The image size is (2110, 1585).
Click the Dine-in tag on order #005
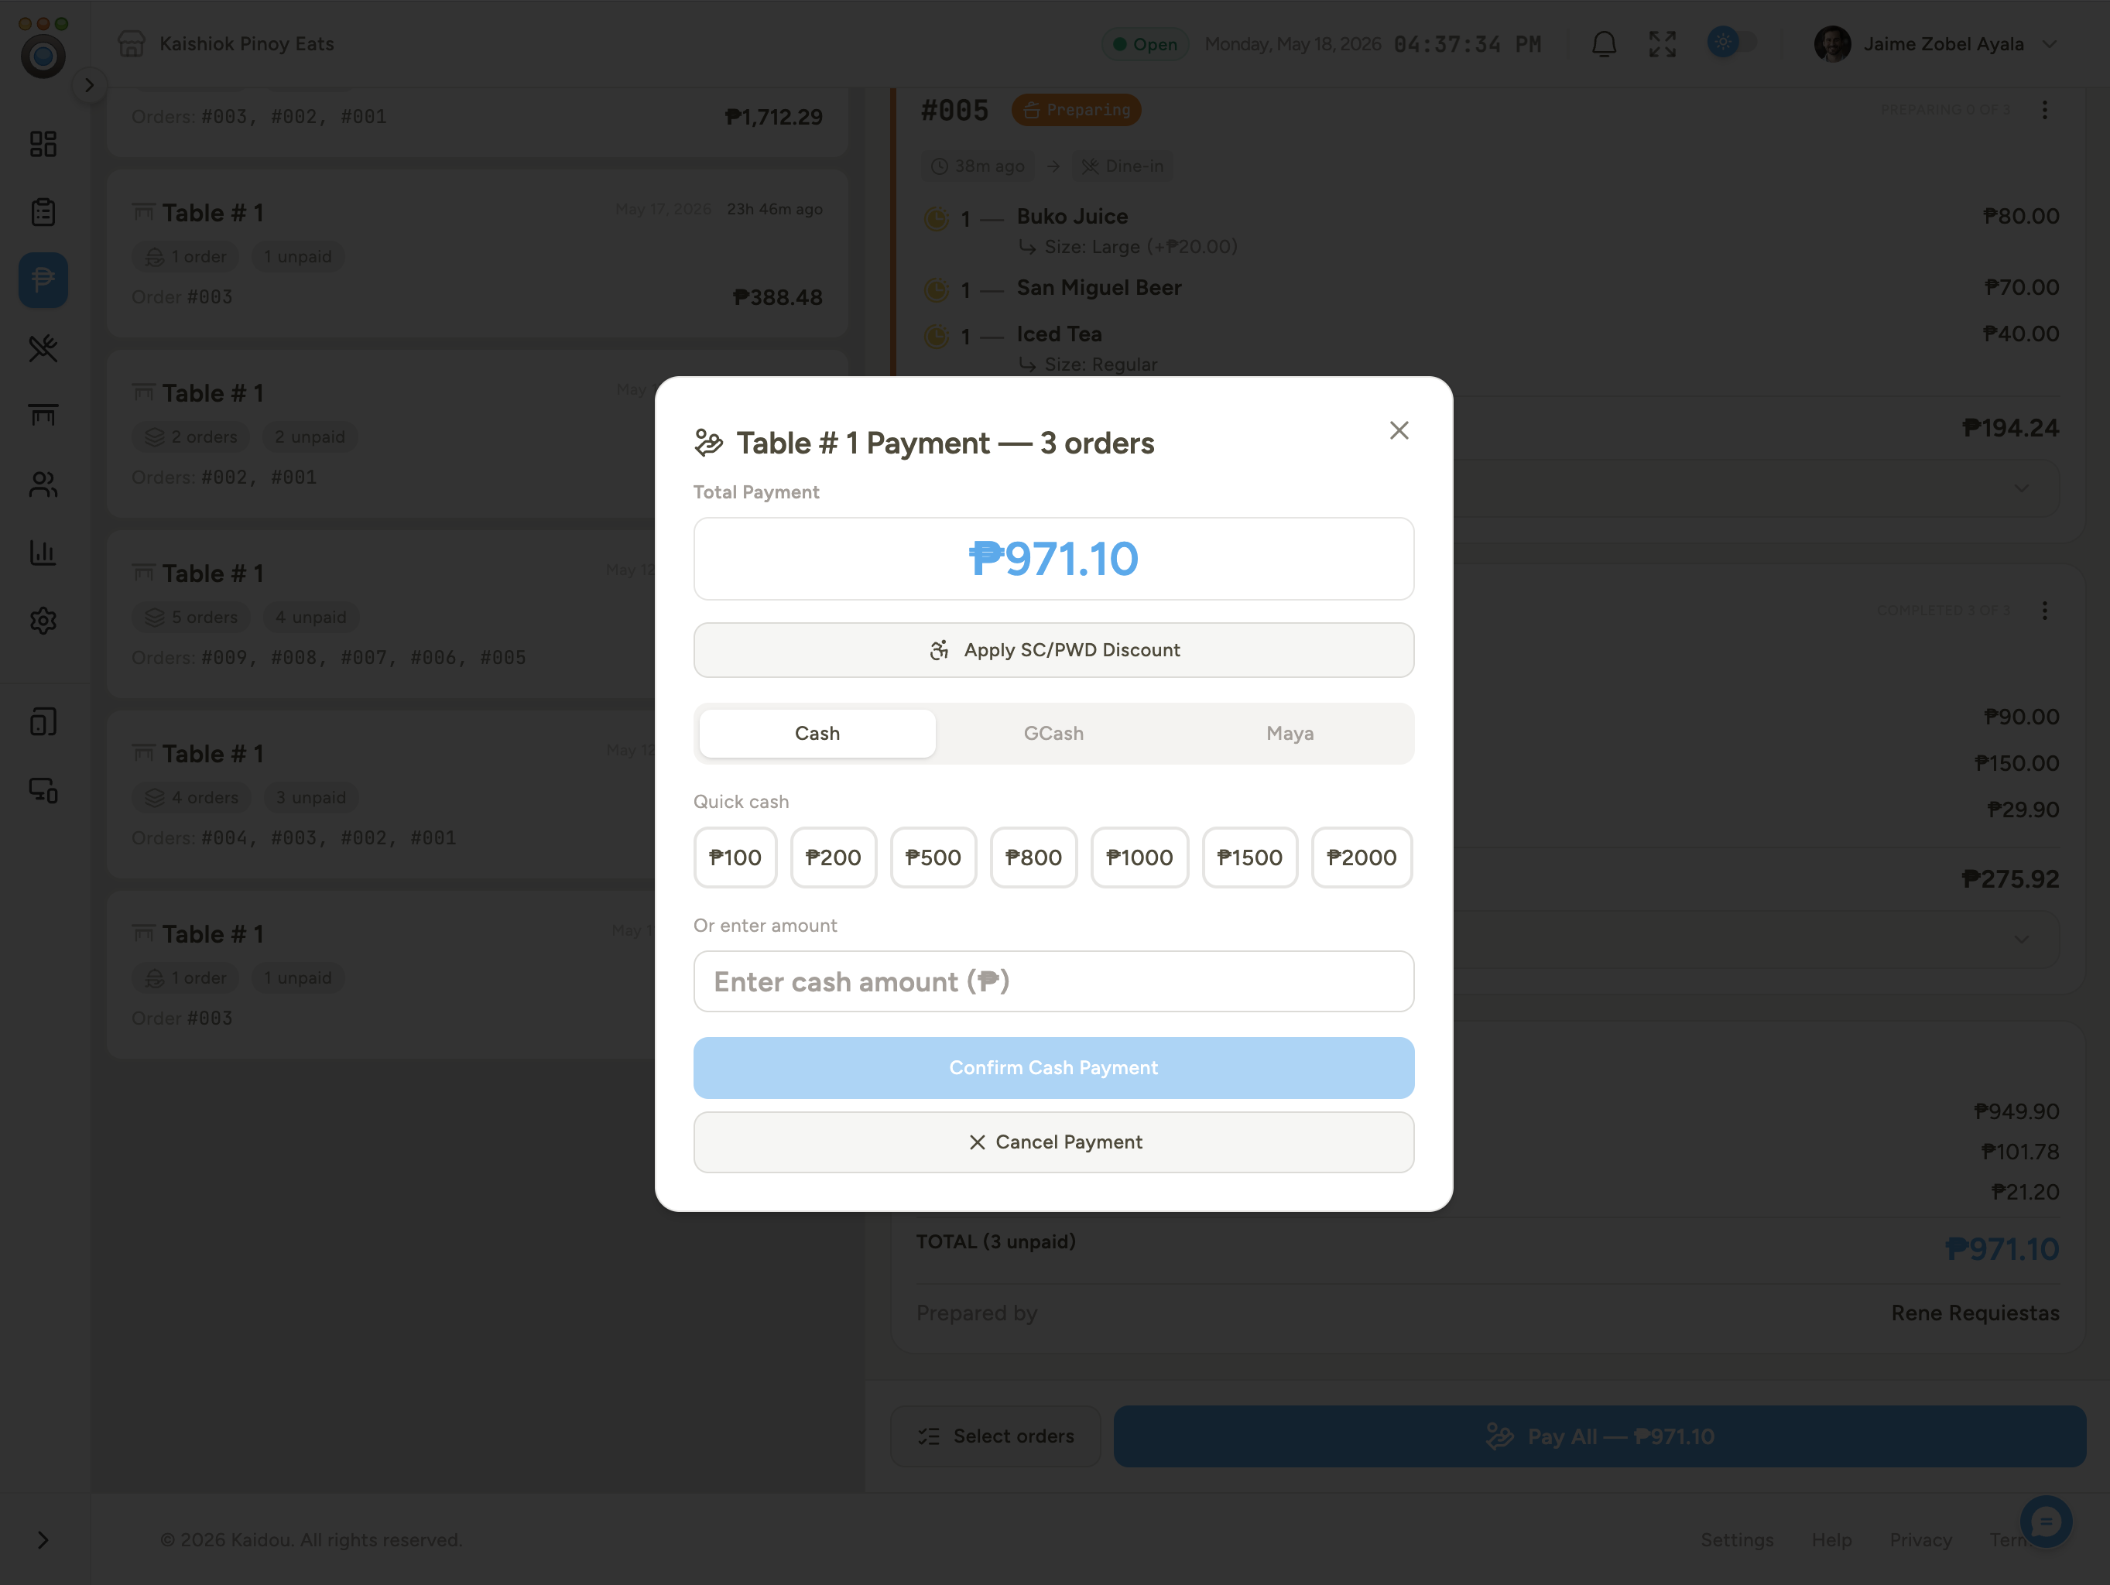(x=1122, y=166)
